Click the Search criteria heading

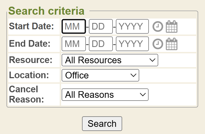(46, 11)
